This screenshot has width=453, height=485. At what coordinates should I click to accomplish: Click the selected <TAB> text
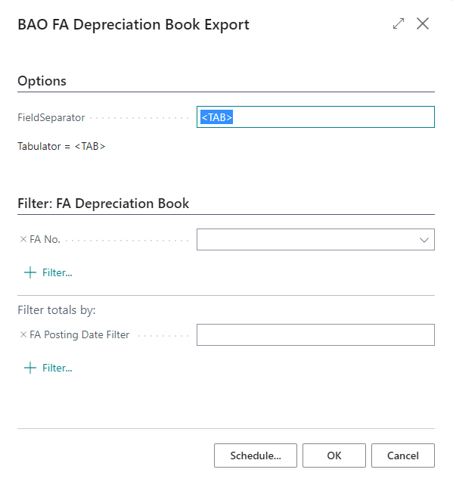click(216, 117)
